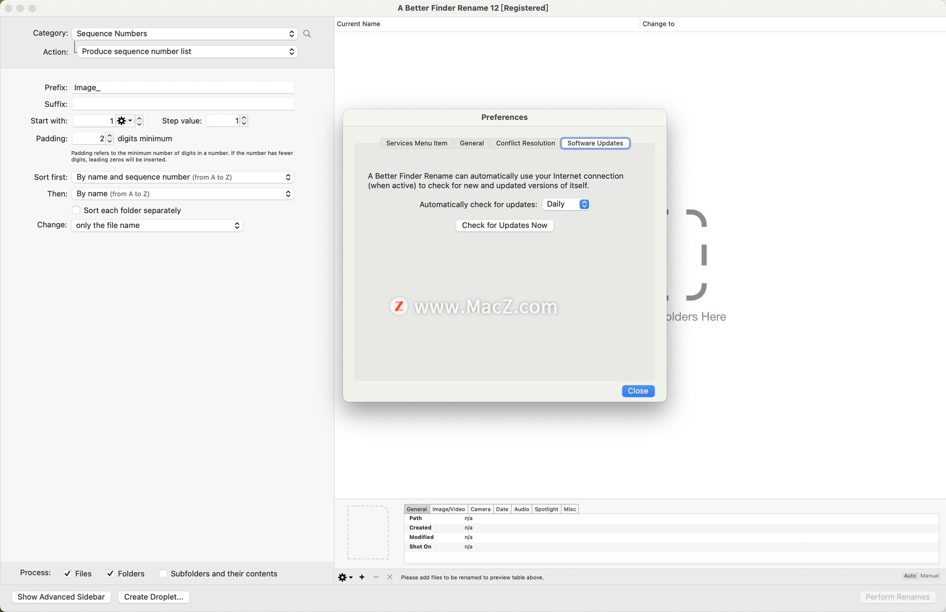
Task: Click the Step value stepper arrows
Action: (244, 121)
